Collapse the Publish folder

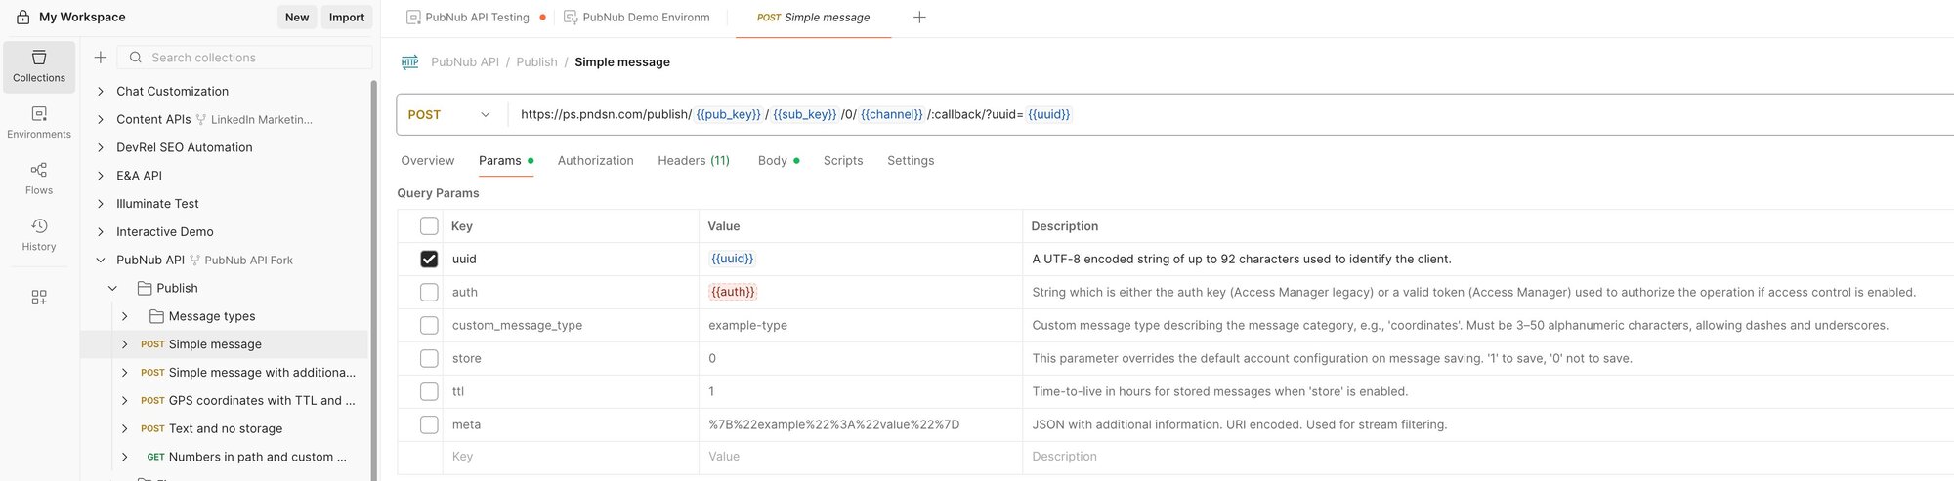(112, 288)
